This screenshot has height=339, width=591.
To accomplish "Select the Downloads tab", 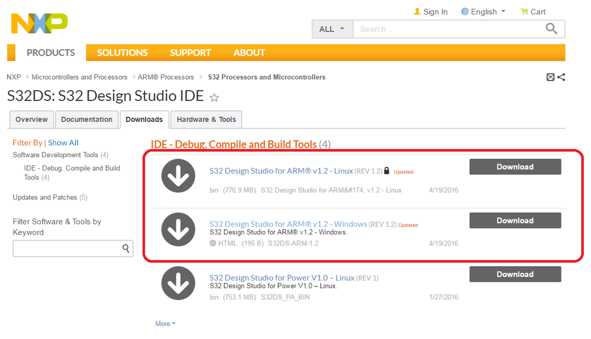I will pyautogui.click(x=144, y=119).
